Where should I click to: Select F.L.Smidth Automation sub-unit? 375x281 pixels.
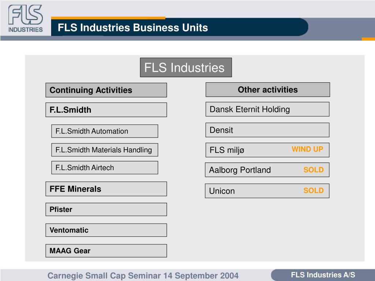pyautogui.click(x=105, y=131)
